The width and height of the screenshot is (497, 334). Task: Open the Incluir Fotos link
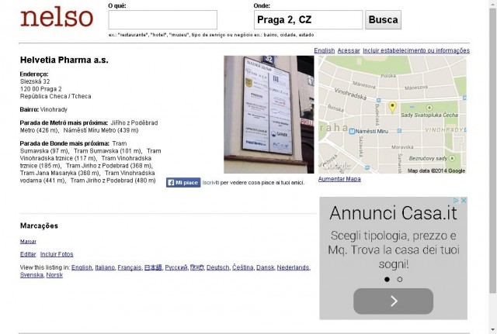pyautogui.click(x=57, y=254)
